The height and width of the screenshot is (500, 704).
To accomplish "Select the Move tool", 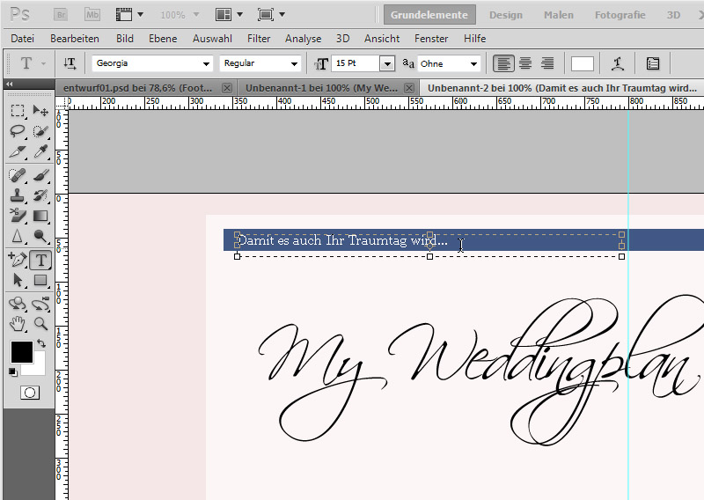I will 40,111.
